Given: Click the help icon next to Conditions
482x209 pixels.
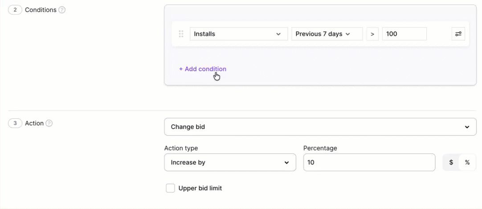Looking at the screenshot, I should [62, 10].
